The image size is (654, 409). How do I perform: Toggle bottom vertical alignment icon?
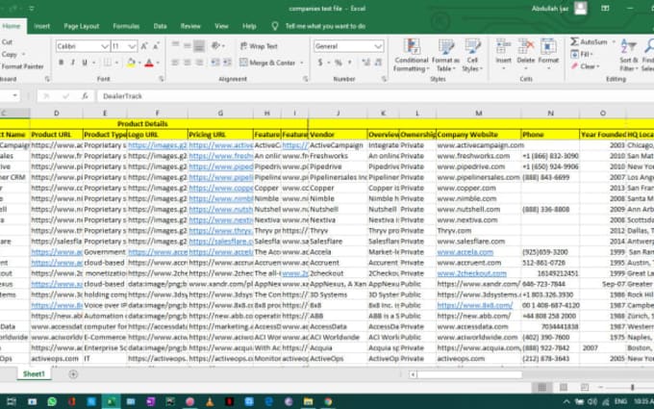(x=199, y=45)
